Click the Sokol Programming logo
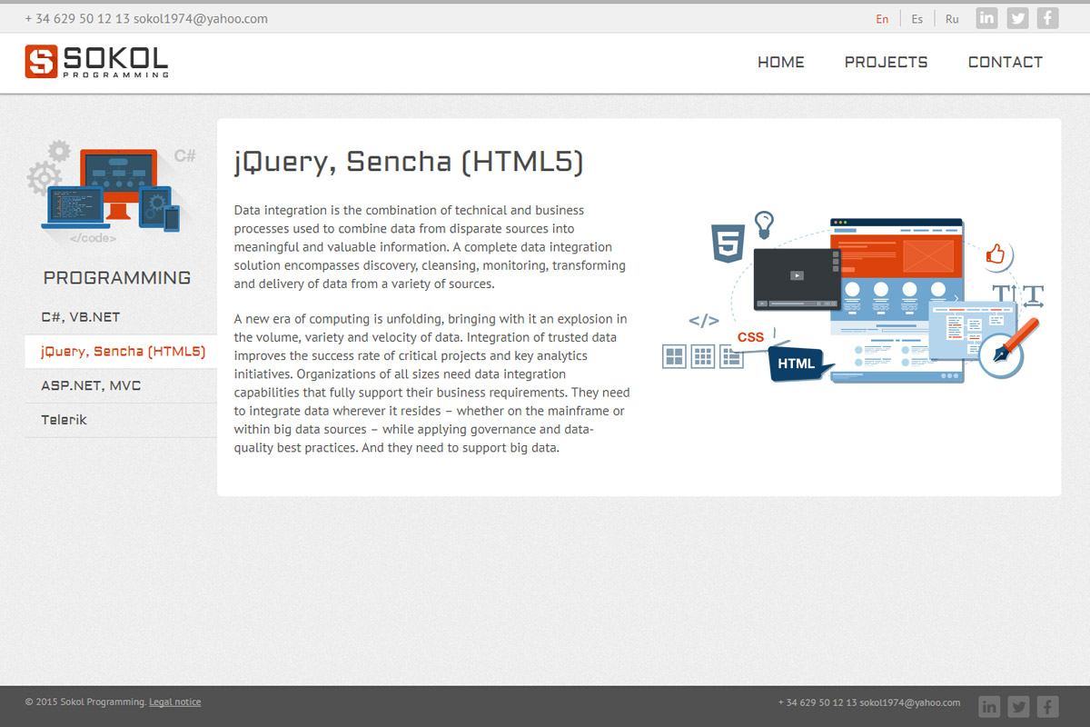1090x727 pixels. click(x=96, y=62)
